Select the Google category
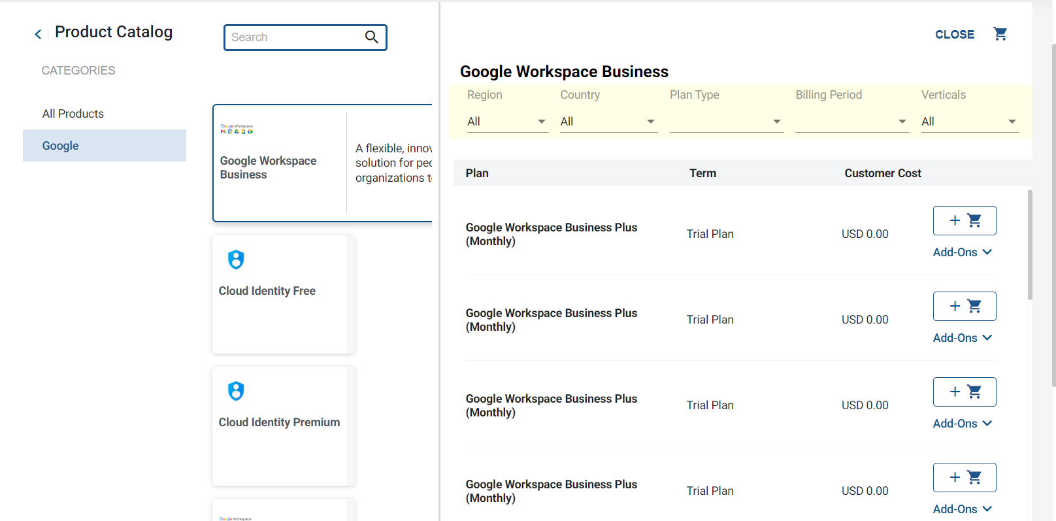The width and height of the screenshot is (1056, 521). (x=105, y=146)
